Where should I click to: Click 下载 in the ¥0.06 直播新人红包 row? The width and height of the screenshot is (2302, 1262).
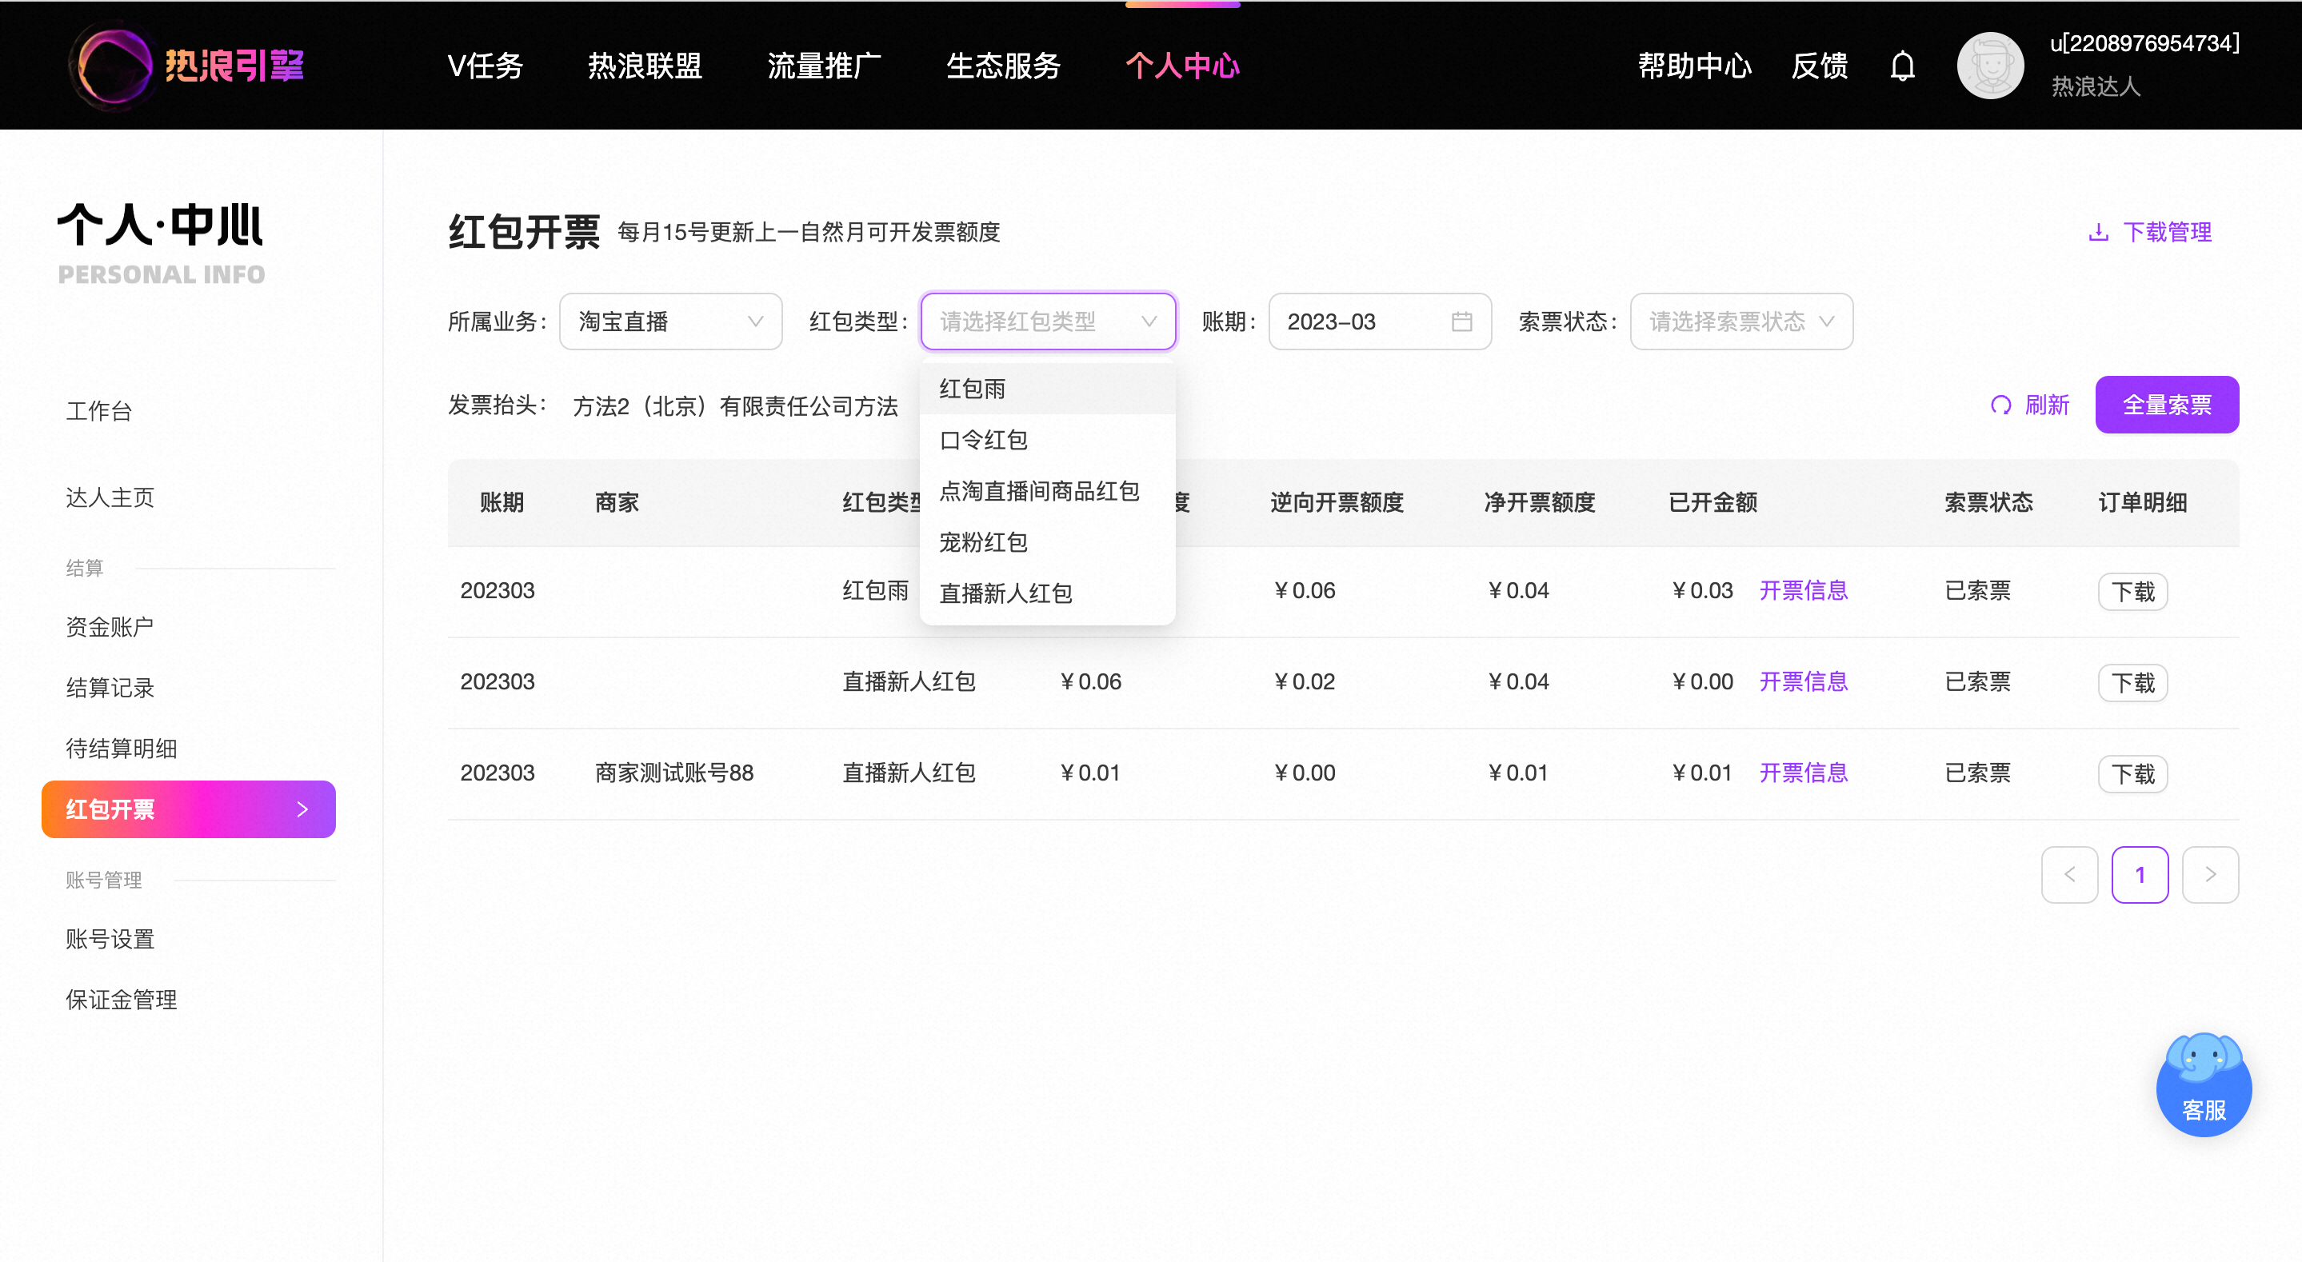click(2132, 683)
